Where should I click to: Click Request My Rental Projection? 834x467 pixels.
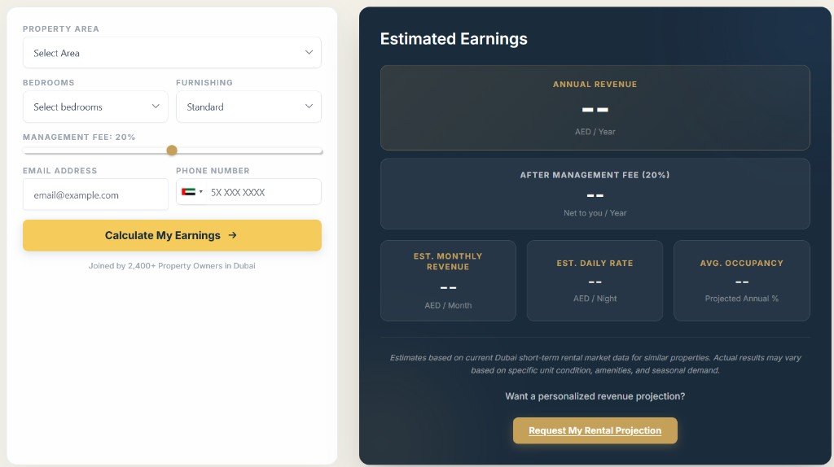pos(595,430)
